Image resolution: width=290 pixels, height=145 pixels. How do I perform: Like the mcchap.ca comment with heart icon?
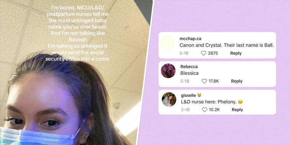(204, 53)
